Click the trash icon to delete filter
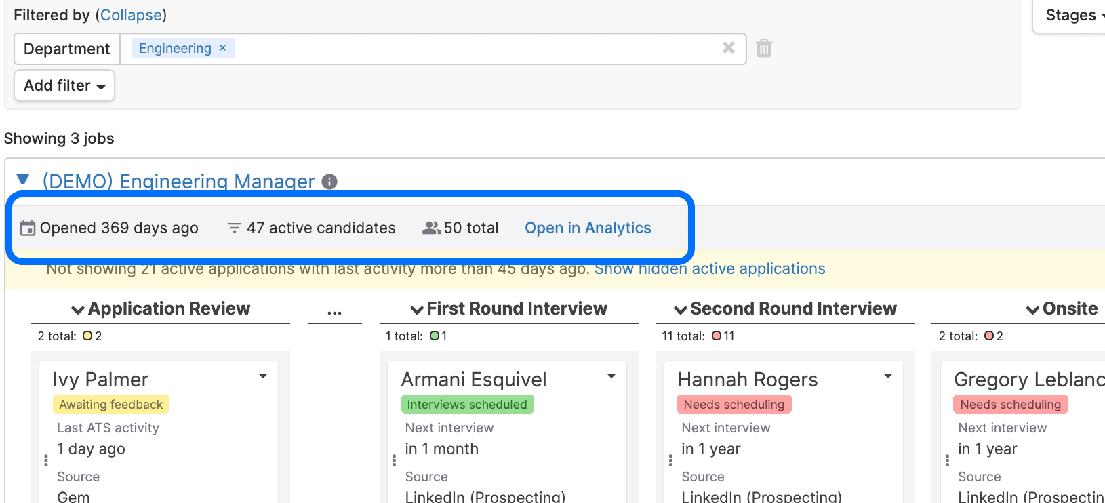The height and width of the screenshot is (503, 1105). [x=764, y=48]
